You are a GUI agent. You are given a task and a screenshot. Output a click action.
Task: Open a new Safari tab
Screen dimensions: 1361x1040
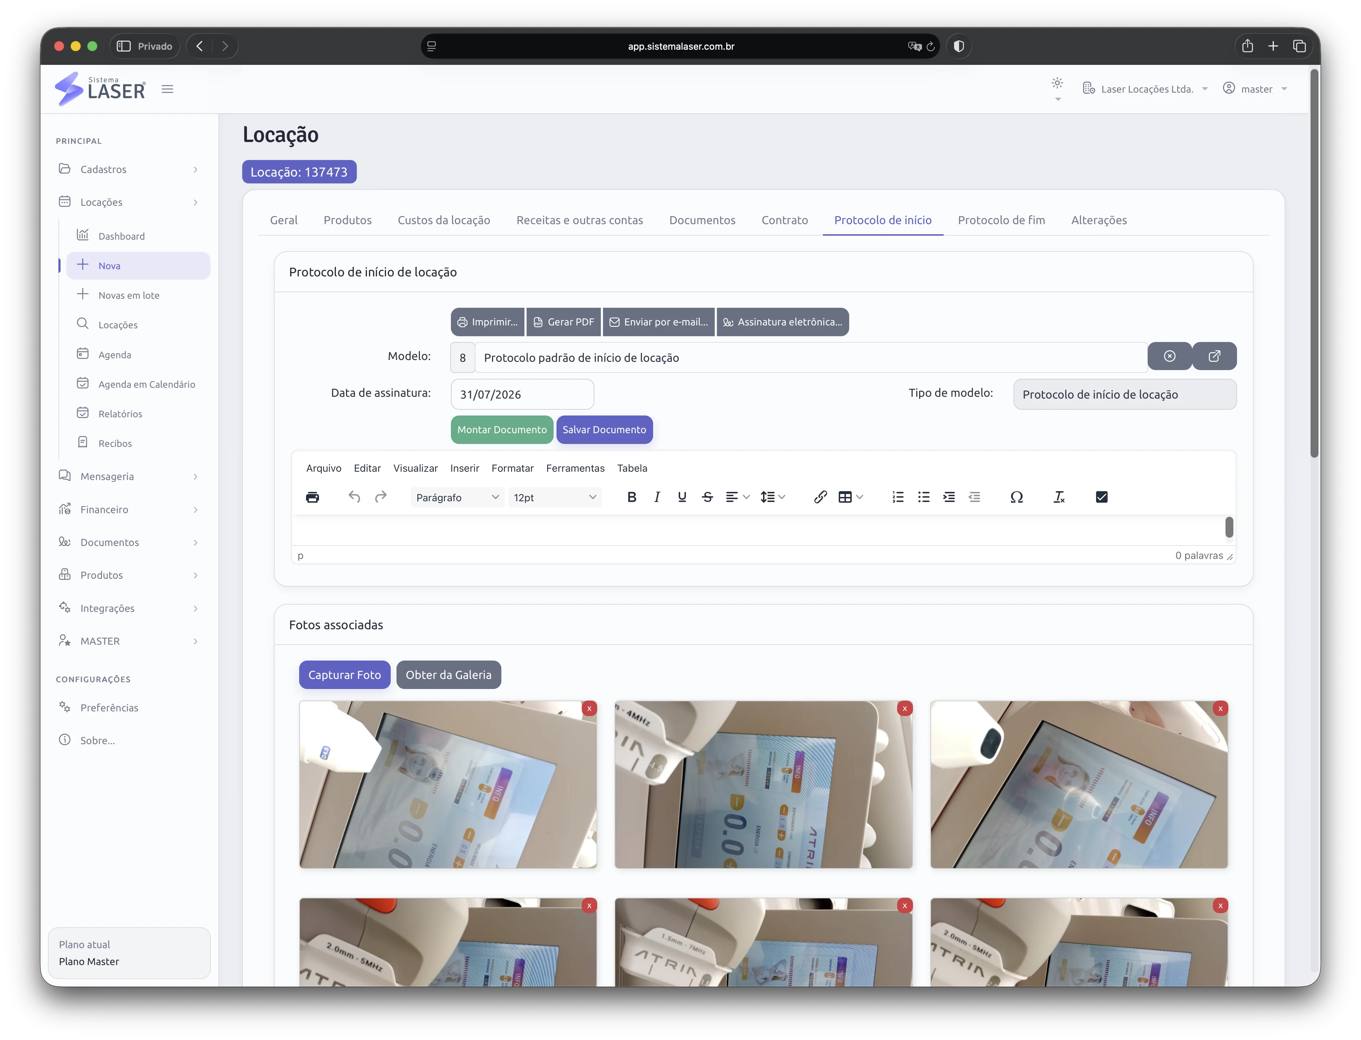(1273, 46)
